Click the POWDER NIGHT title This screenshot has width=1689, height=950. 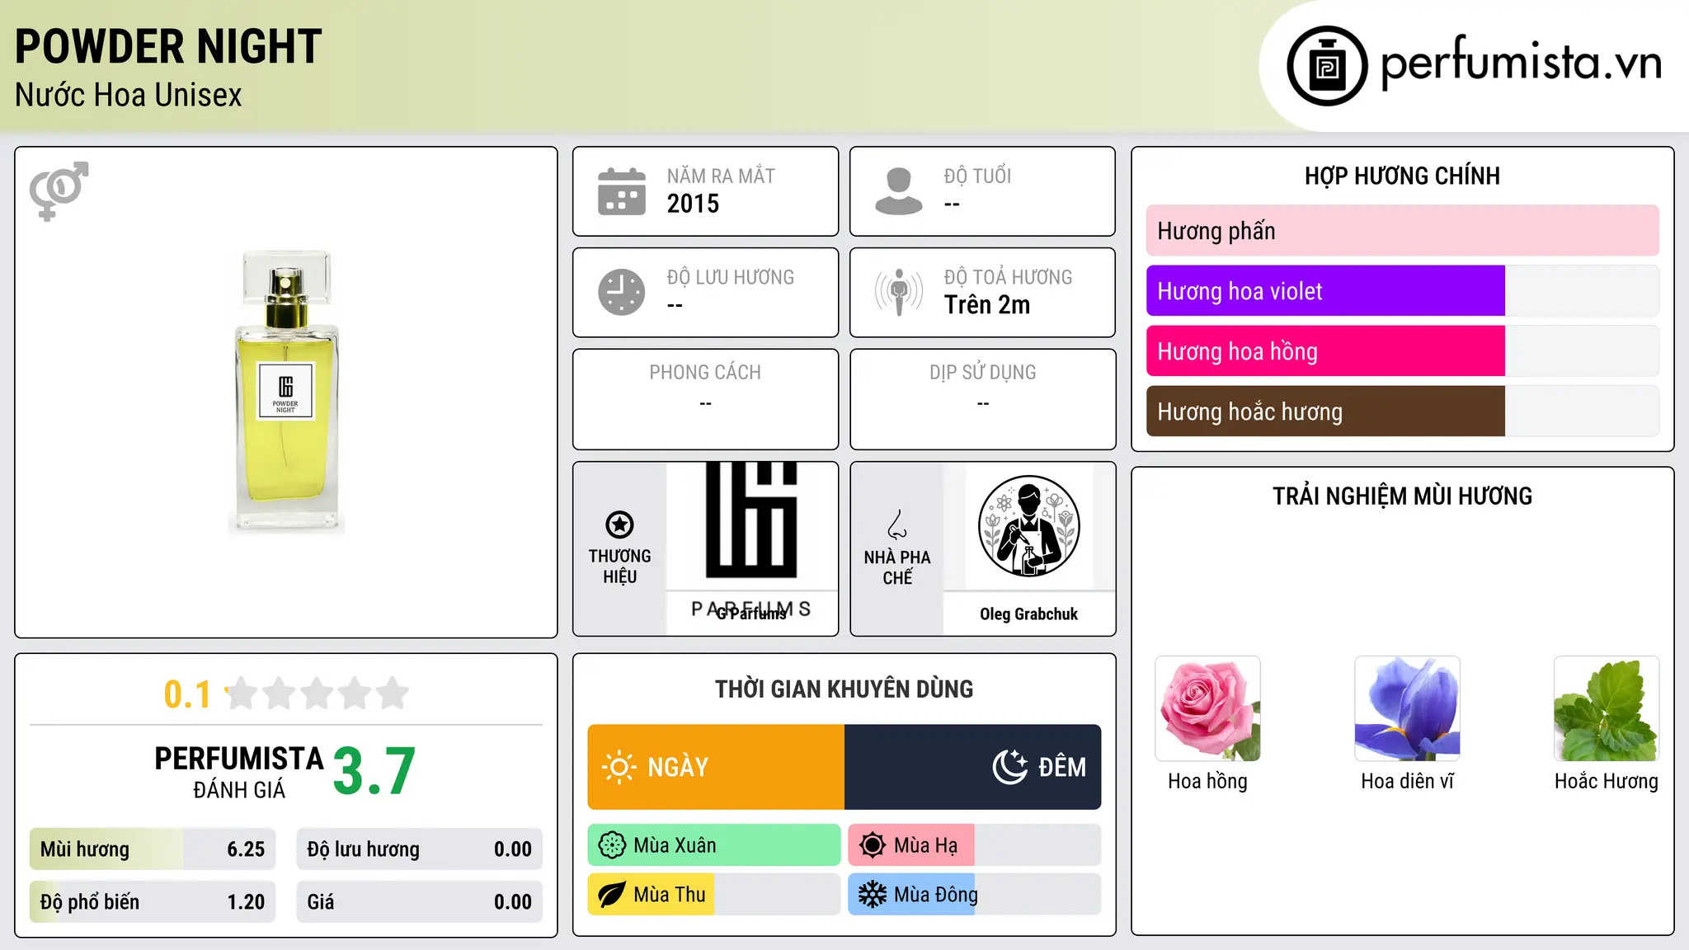(x=168, y=46)
